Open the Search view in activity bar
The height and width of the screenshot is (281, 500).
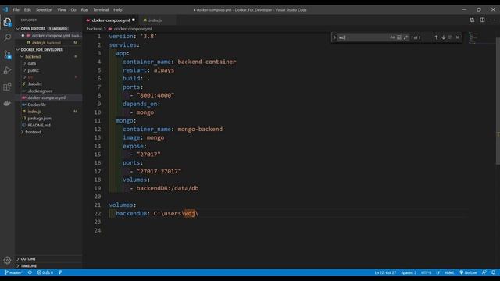(7, 37)
